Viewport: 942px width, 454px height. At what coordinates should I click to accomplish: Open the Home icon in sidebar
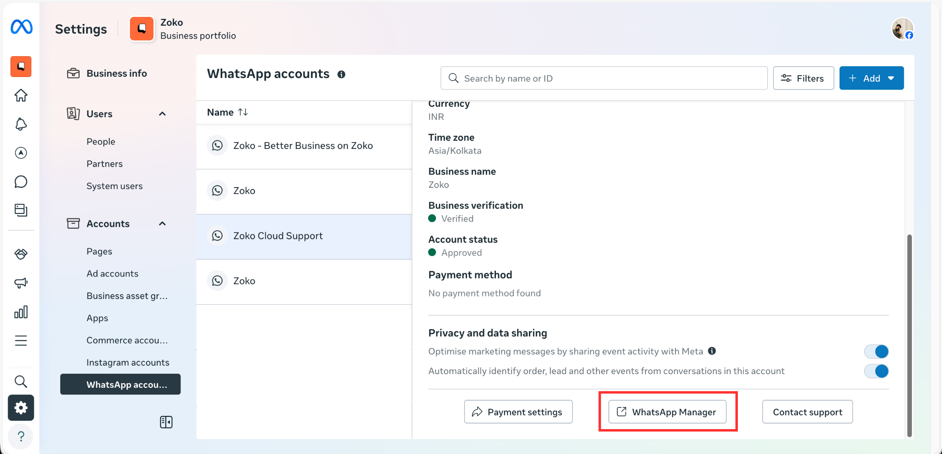tap(21, 96)
